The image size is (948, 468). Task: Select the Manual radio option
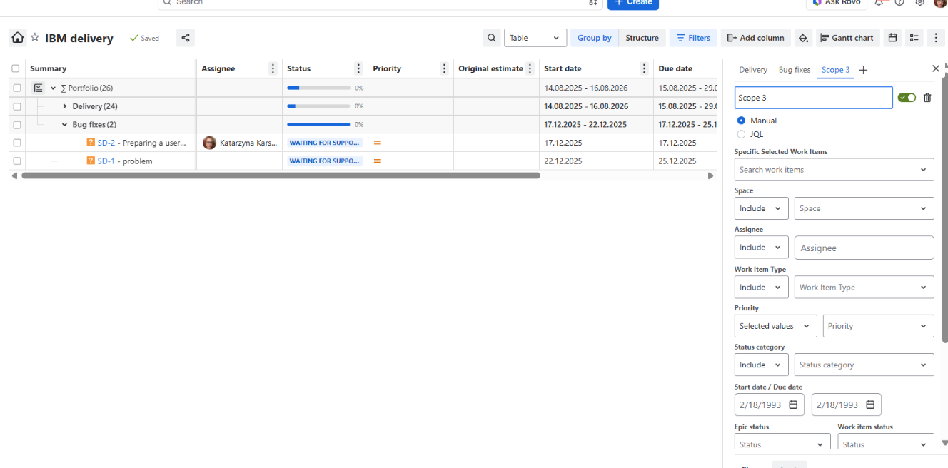pyautogui.click(x=741, y=121)
